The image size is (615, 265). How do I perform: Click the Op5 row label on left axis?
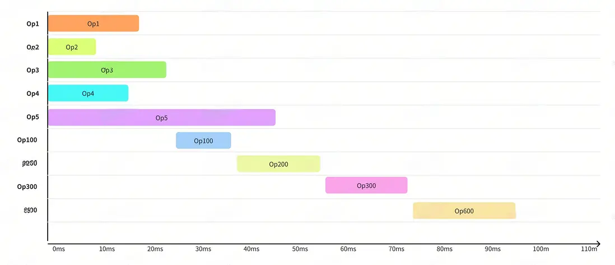[33, 117]
